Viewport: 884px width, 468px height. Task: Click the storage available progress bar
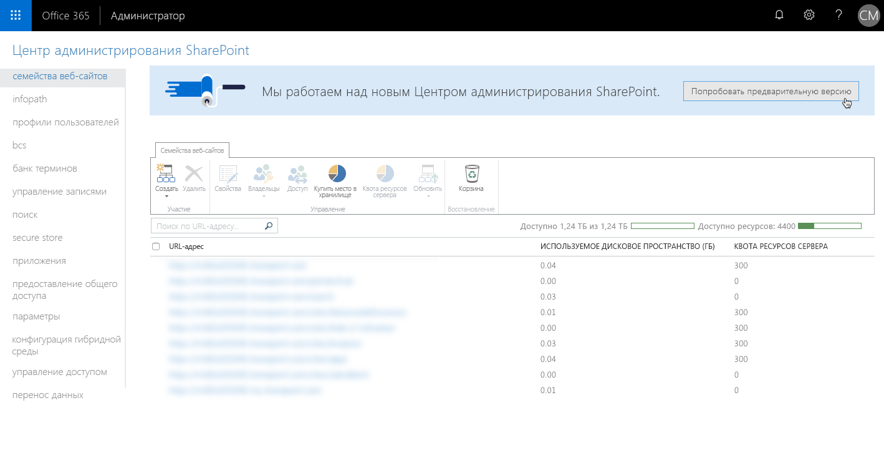[x=663, y=226]
